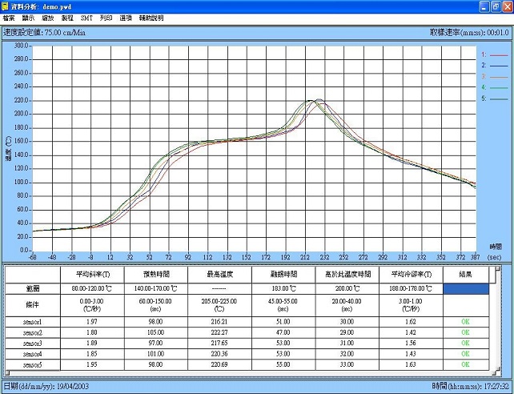Click sensor 2 blue legend line

click(499, 66)
